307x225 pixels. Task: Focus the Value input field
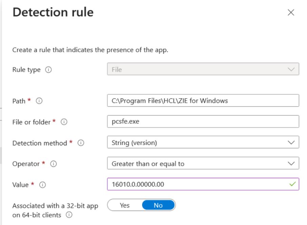(x=197, y=184)
